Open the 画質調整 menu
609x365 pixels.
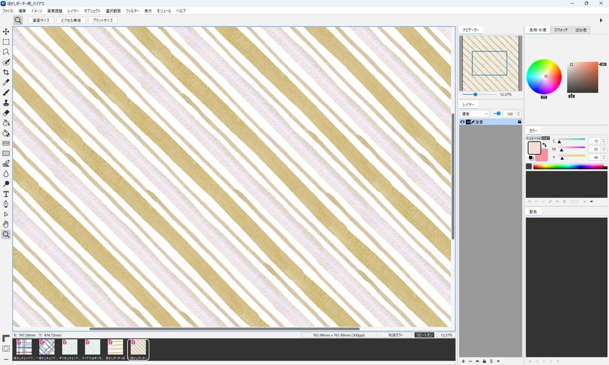pyautogui.click(x=55, y=11)
